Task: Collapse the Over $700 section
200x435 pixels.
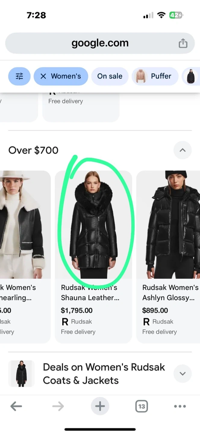Action: (x=183, y=150)
